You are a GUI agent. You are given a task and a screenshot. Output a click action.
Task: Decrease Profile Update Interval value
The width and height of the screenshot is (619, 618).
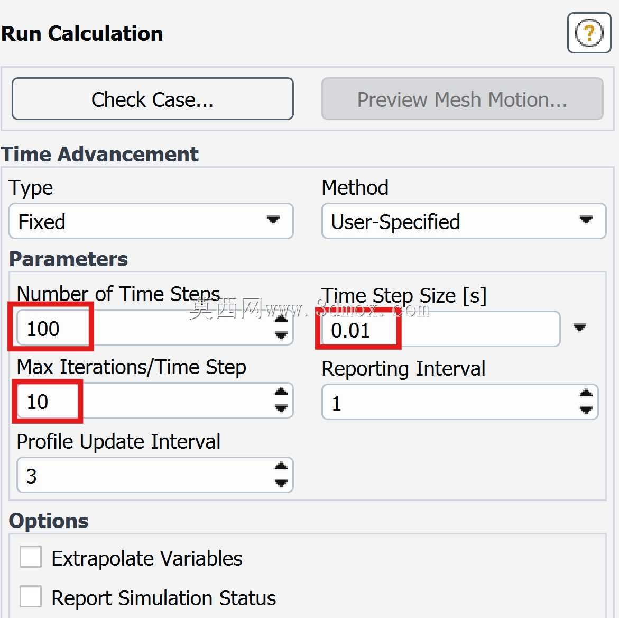pos(281,483)
